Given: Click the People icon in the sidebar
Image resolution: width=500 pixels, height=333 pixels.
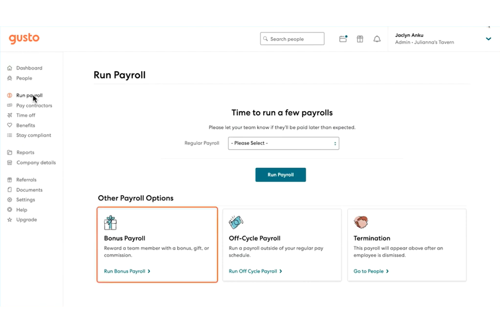Looking at the screenshot, I should click(x=9, y=78).
